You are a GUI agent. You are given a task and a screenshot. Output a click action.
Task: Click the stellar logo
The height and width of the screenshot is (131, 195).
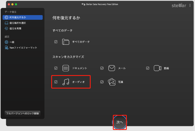coord(179,5)
